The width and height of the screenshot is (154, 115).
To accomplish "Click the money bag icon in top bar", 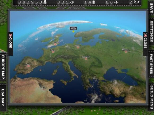I will [45, 2].
